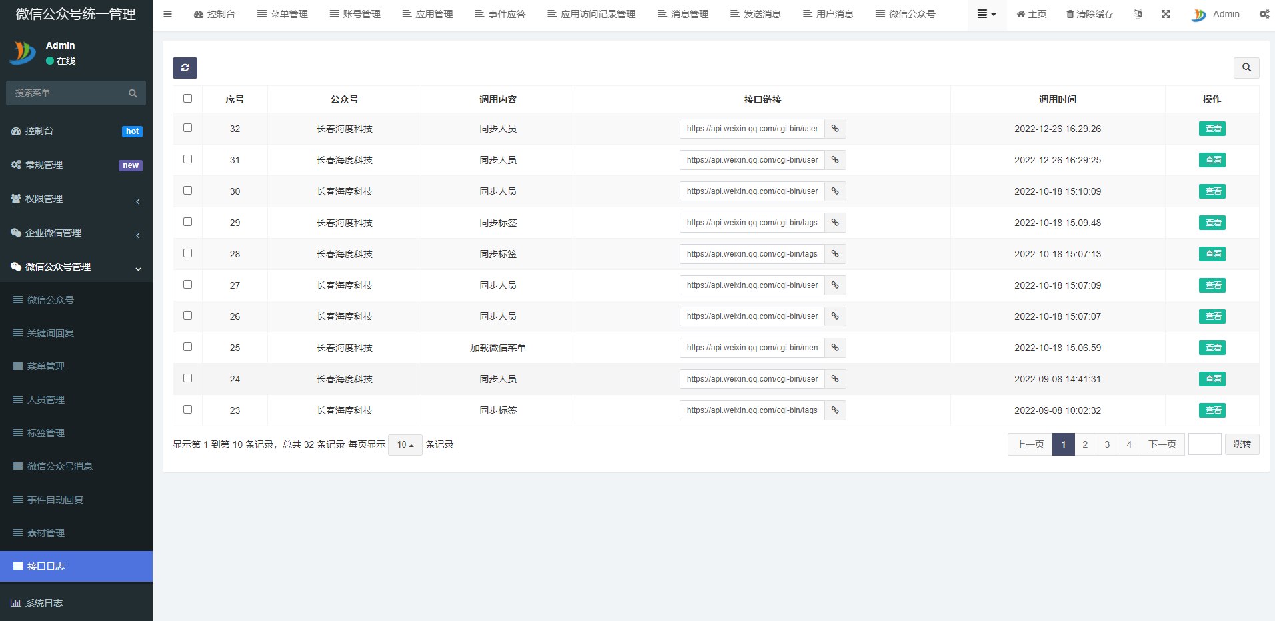
Task: Check the select-all checkbox in table header
Action: (187, 99)
